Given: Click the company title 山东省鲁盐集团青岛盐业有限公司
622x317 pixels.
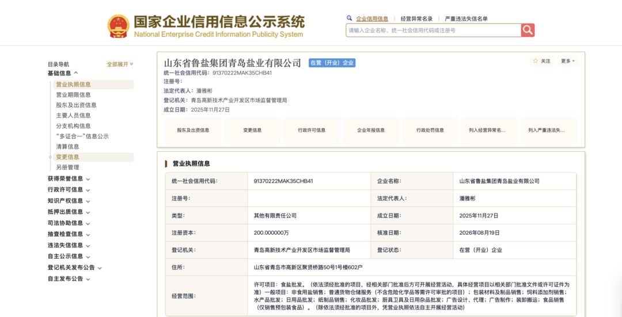Looking at the screenshot, I should click(x=233, y=63).
